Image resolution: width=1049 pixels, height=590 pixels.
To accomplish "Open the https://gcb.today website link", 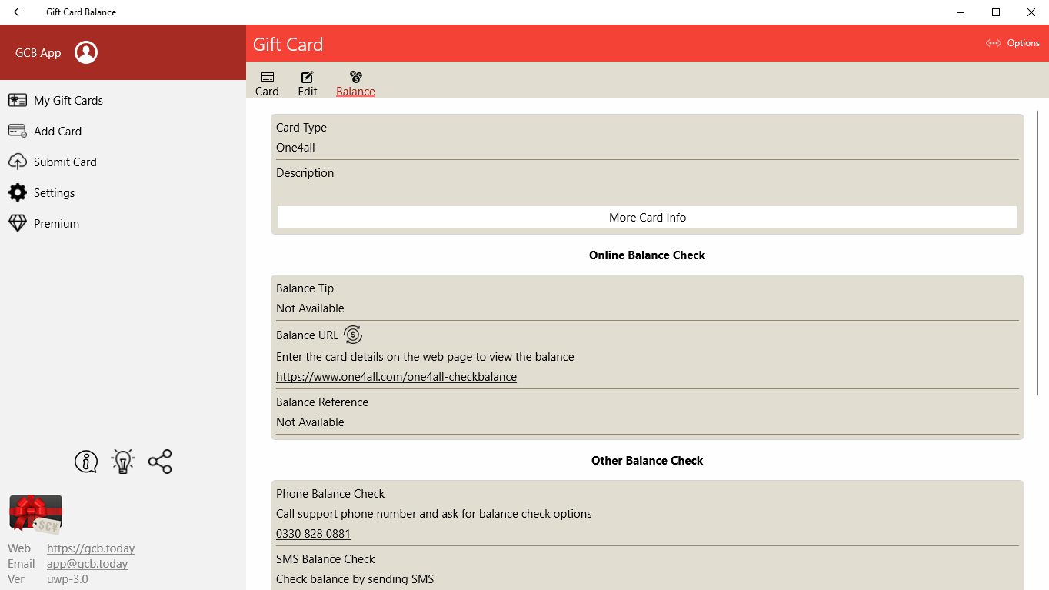I will [90, 548].
